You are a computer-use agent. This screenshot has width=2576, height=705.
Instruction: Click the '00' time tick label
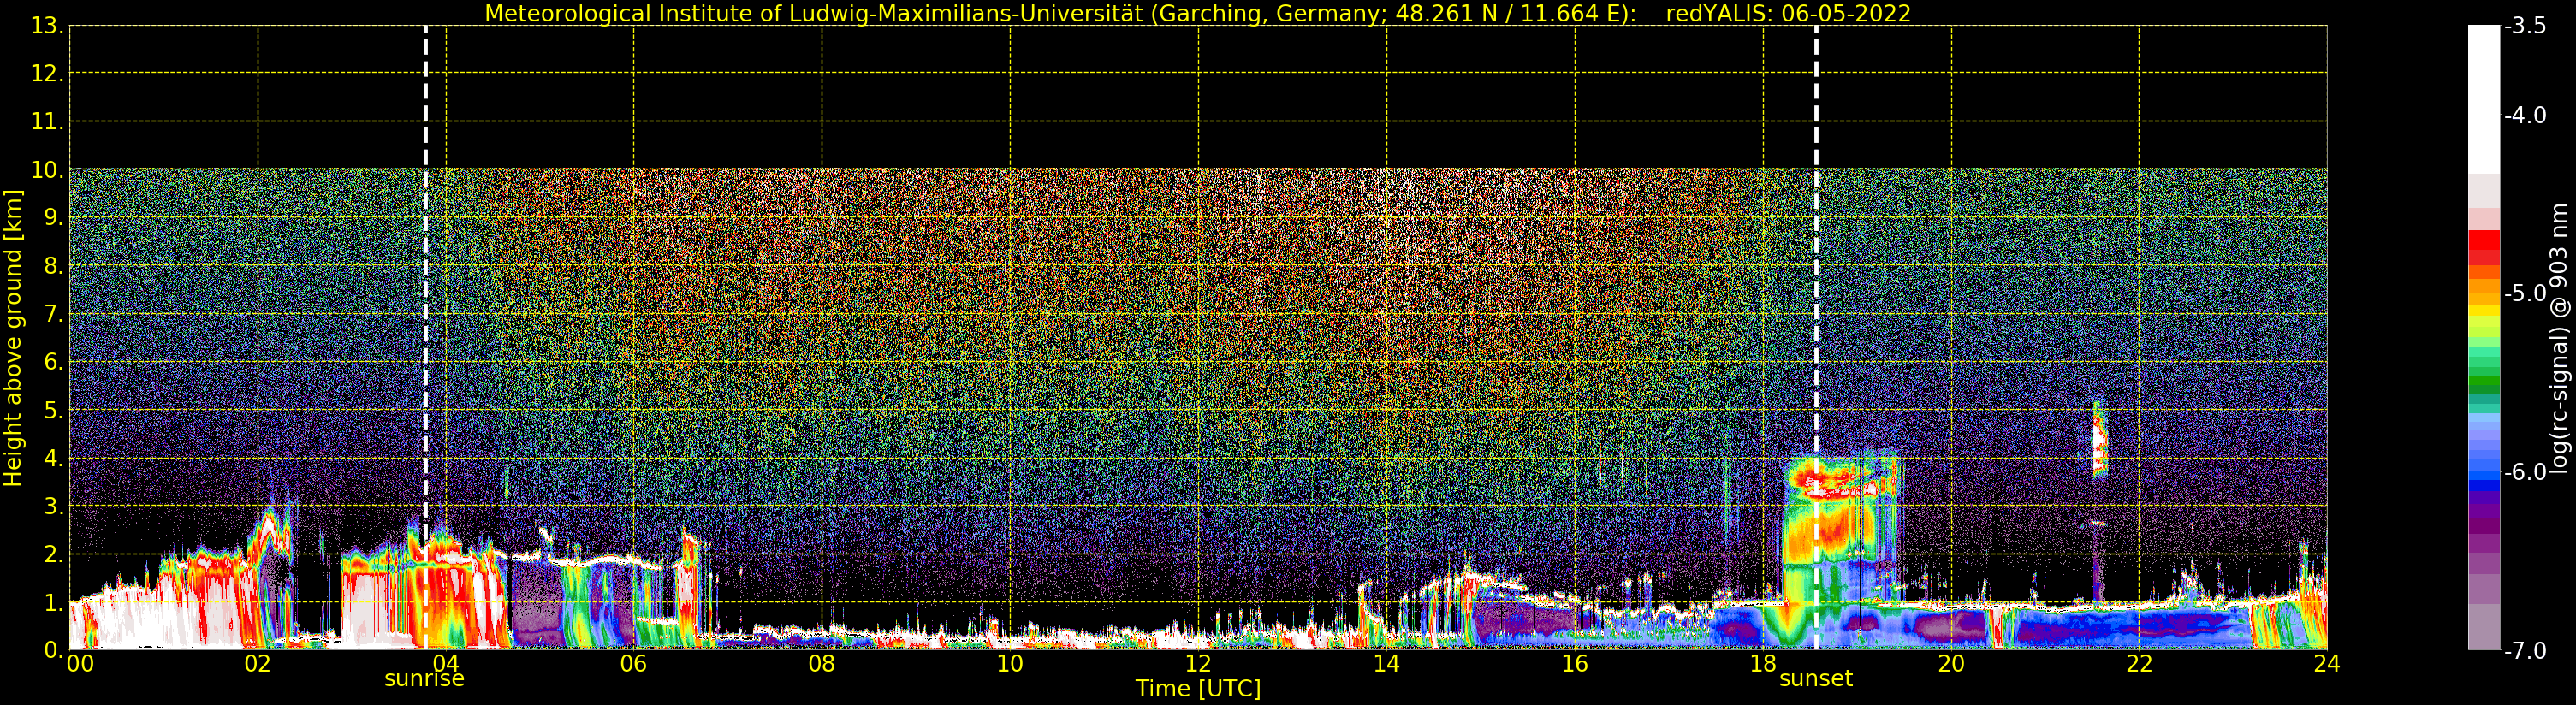coord(80,663)
